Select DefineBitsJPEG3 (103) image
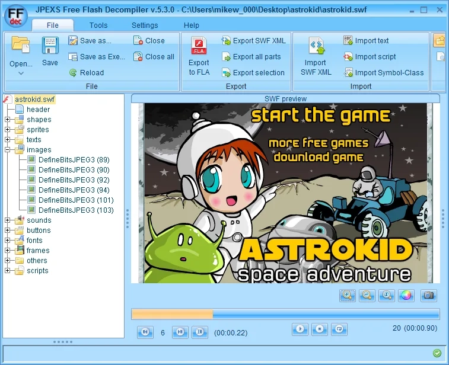This screenshot has height=365, width=449. [x=76, y=210]
